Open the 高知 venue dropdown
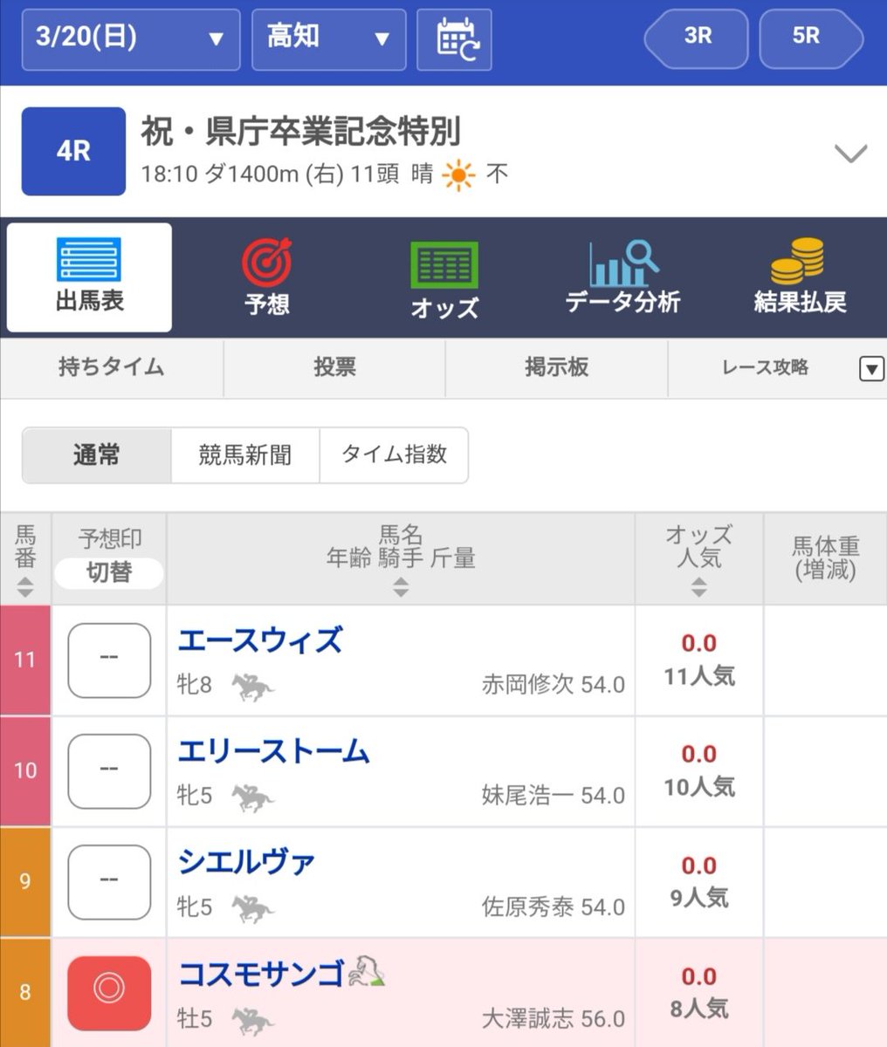Screen dimensions: 887x1047 (328, 39)
